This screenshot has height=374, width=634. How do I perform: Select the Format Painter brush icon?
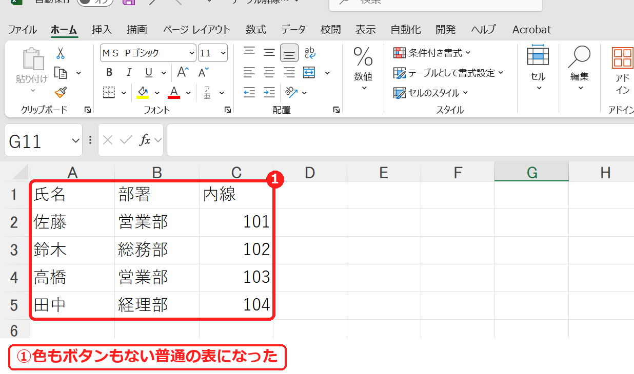pos(61,93)
